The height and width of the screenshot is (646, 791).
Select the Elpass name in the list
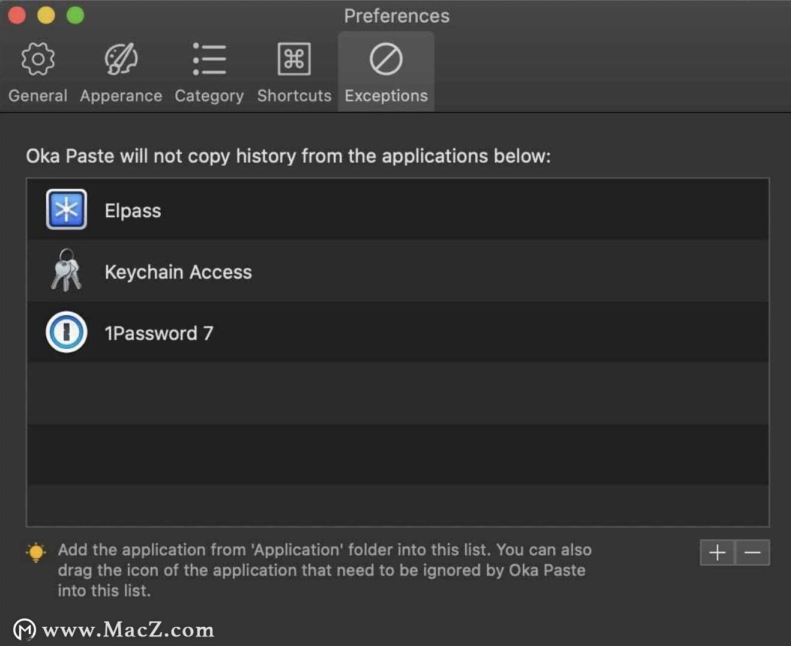(x=133, y=211)
